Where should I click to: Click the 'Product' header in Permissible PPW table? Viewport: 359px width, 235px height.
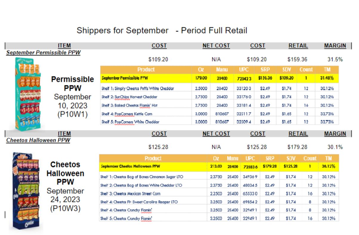coord(146,69)
